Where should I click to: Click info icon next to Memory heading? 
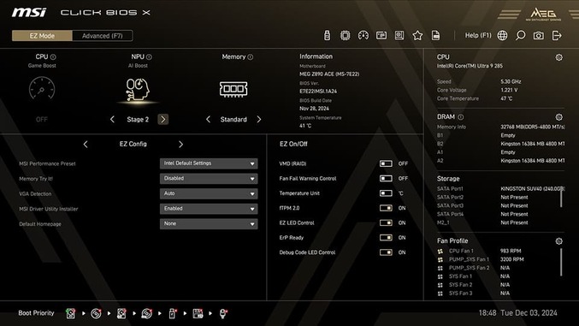coord(251,57)
